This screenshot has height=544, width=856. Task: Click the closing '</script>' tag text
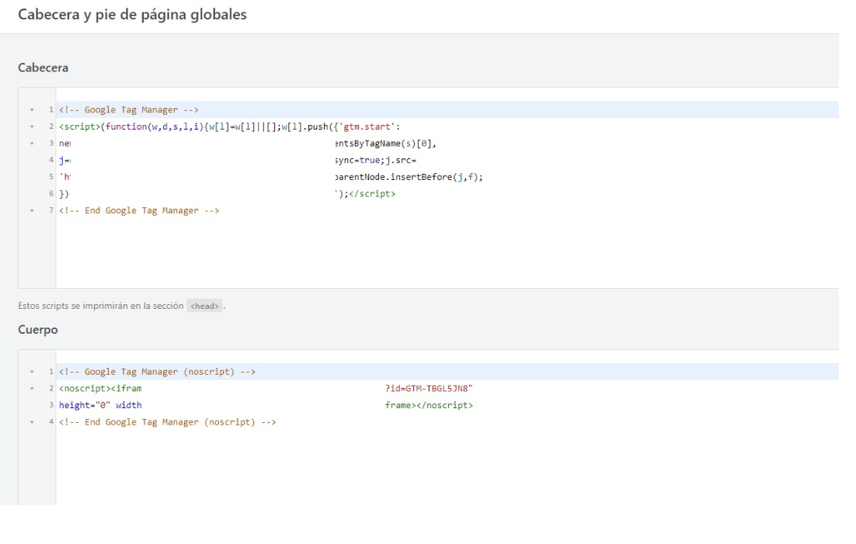click(372, 194)
